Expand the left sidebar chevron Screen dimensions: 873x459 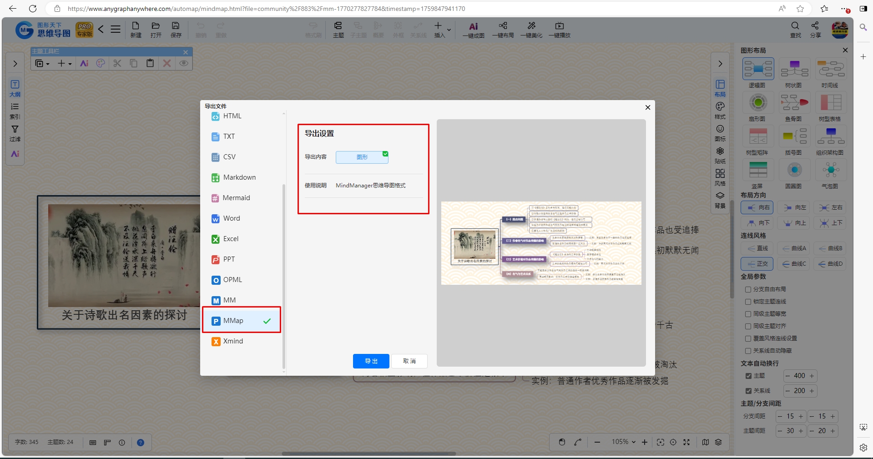(15, 64)
